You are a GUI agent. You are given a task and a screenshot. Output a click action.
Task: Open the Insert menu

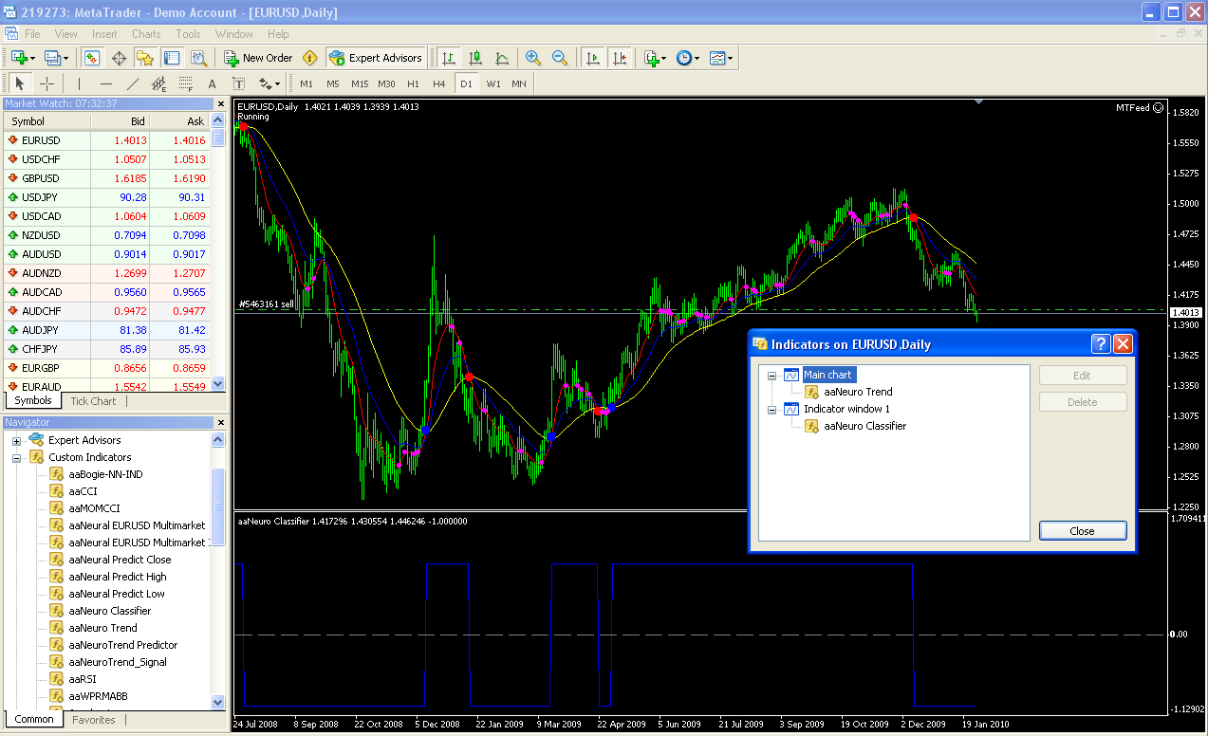click(x=105, y=34)
